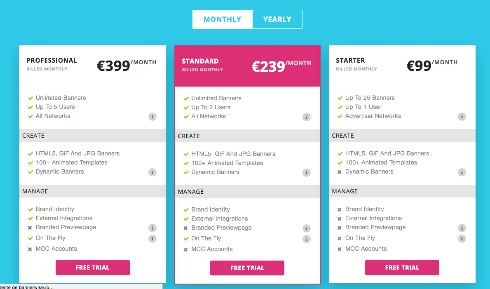Open info icon for Branded Previewpage in Starter

point(462,228)
